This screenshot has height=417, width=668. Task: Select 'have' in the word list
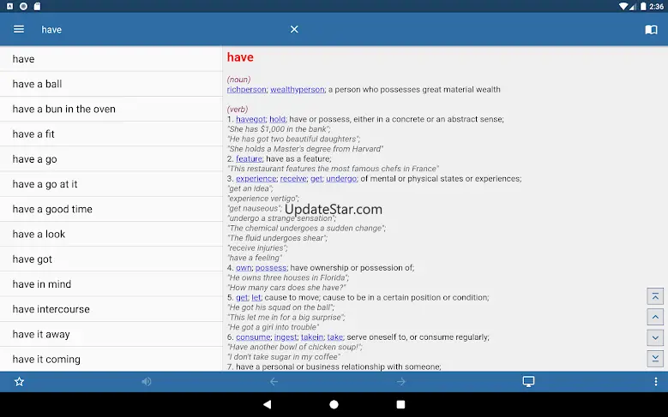tap(111, 59)
